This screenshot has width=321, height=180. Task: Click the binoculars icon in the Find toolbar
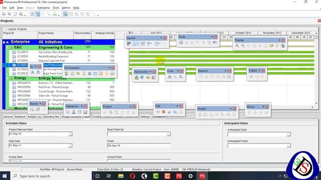coord(170,77)
